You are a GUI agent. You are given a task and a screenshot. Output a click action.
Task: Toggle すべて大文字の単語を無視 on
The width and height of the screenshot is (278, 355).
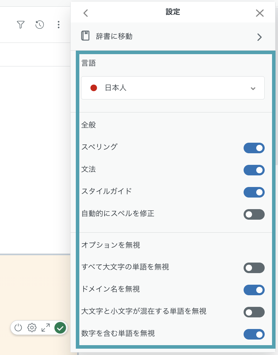point(254,268)
